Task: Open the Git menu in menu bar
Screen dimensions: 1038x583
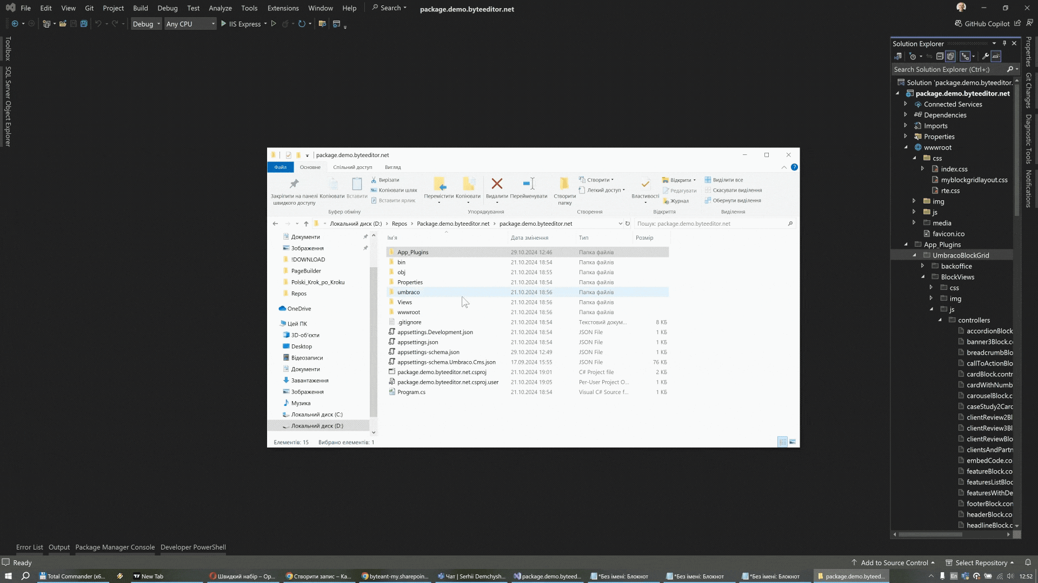Action: click(x=89, y=8)
